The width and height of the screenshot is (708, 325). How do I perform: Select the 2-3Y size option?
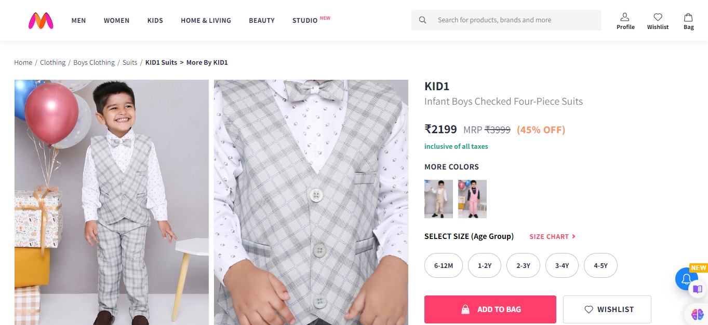pyautogui.click(x=523, y=265)
